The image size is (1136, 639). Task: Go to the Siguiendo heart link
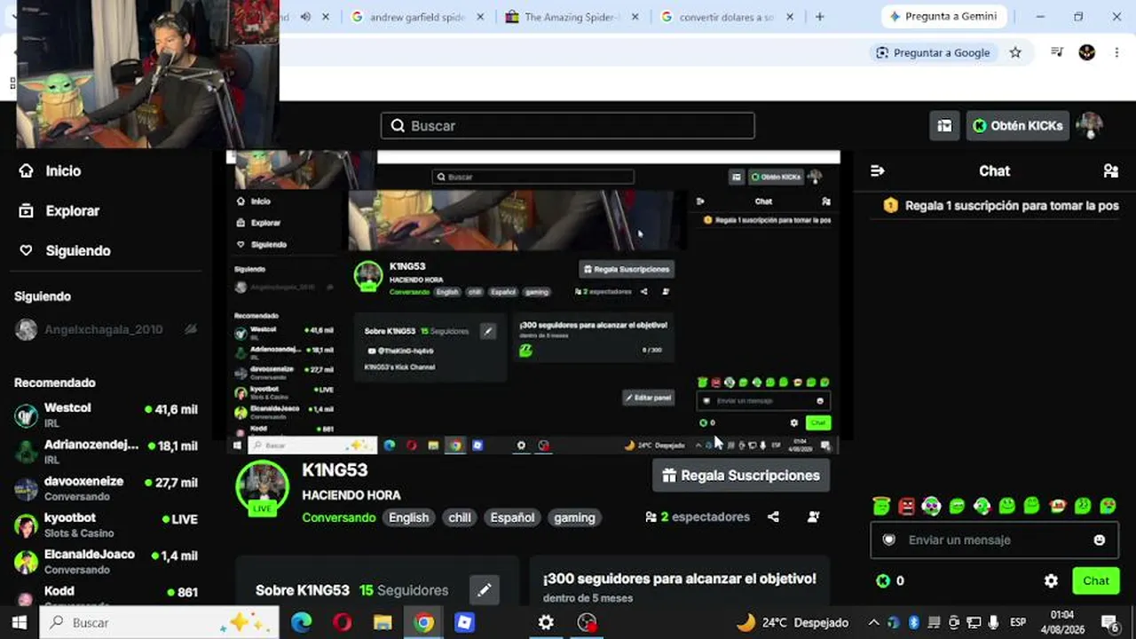[x=65, y=251]
